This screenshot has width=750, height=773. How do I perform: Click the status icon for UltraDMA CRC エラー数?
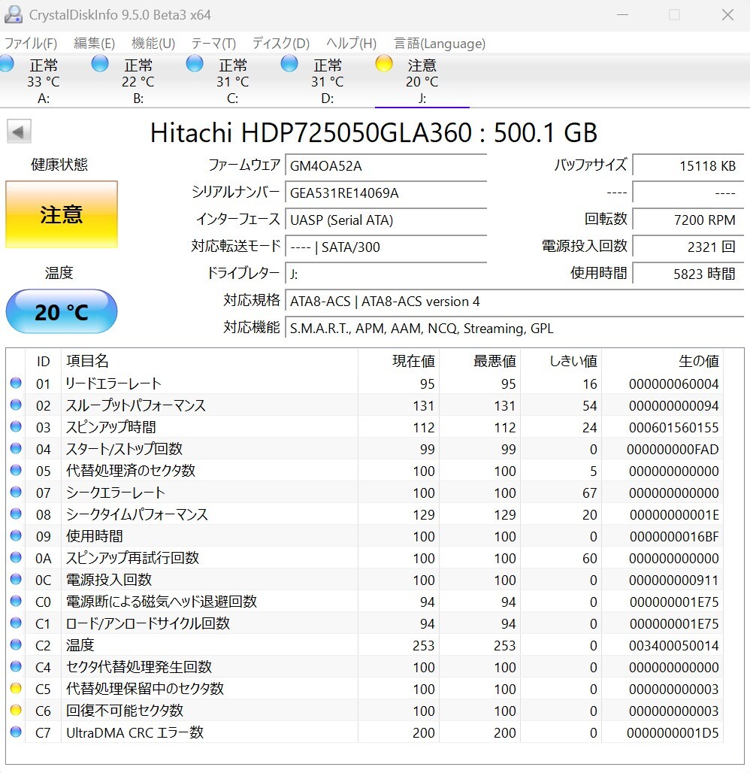point(16,732)
